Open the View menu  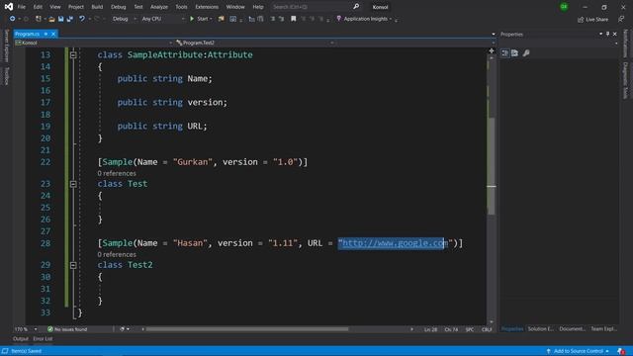[x=55, y=7]
